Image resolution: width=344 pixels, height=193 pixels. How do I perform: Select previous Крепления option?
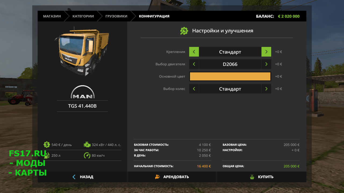(x=194, y=52)
